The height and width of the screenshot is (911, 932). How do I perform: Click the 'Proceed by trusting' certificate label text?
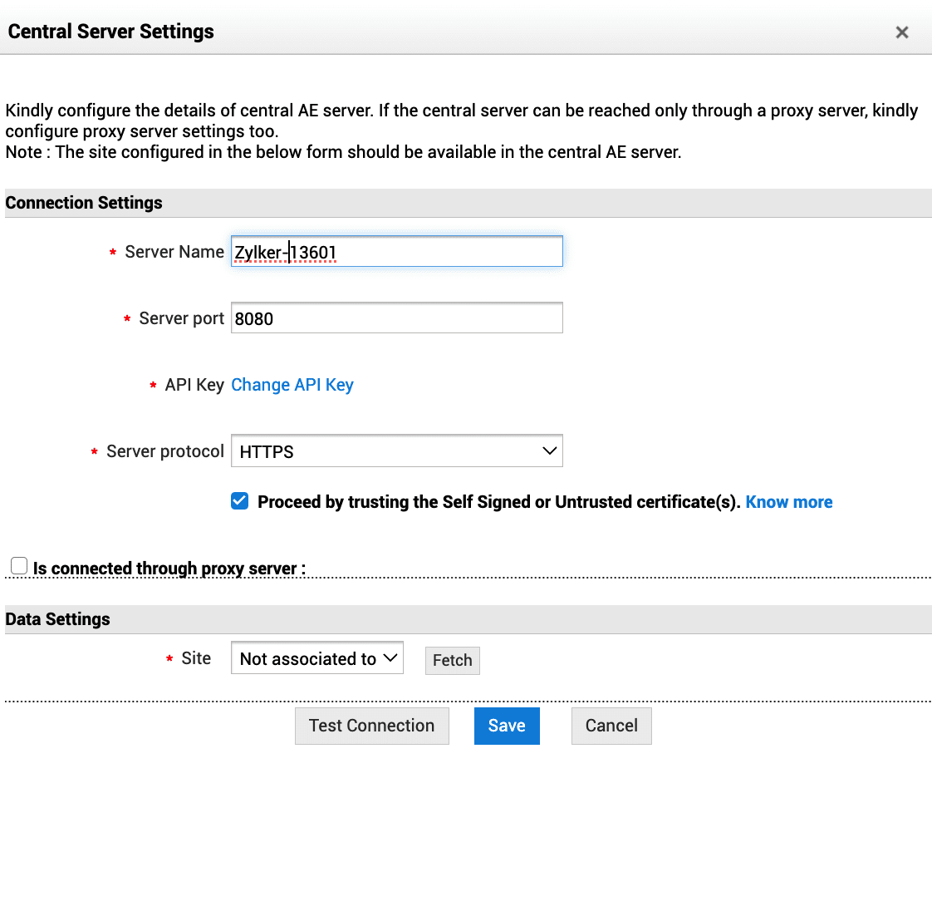498,502
